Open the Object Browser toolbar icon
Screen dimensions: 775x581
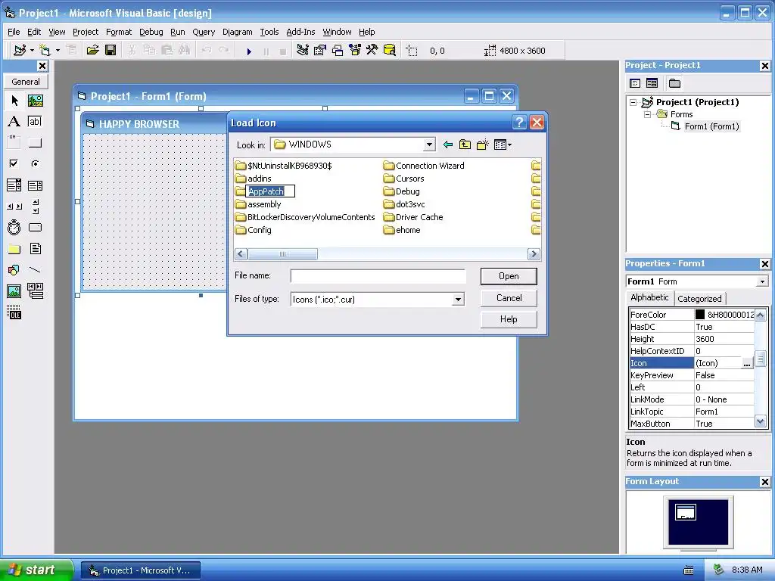pyautogui.click(x=355, y=51)
